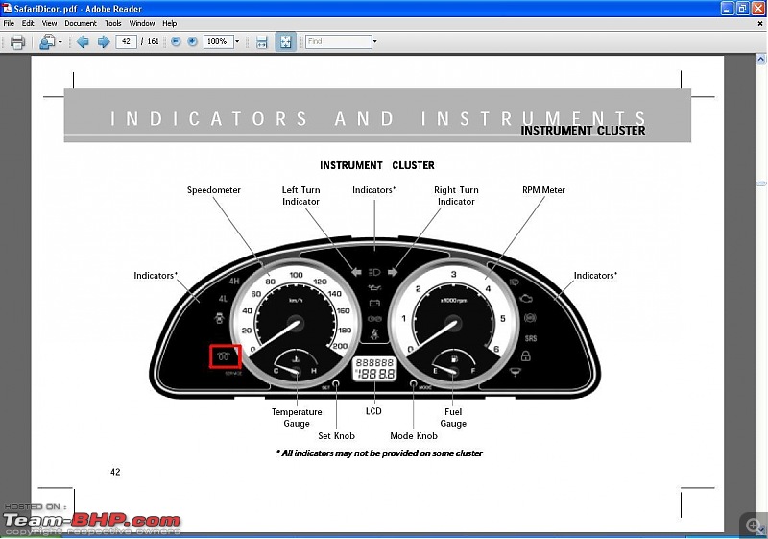Minimize the Adobe Reader window
Image resolution: width=768 pixels, height=539 pixels.
[x=728, y=9]
